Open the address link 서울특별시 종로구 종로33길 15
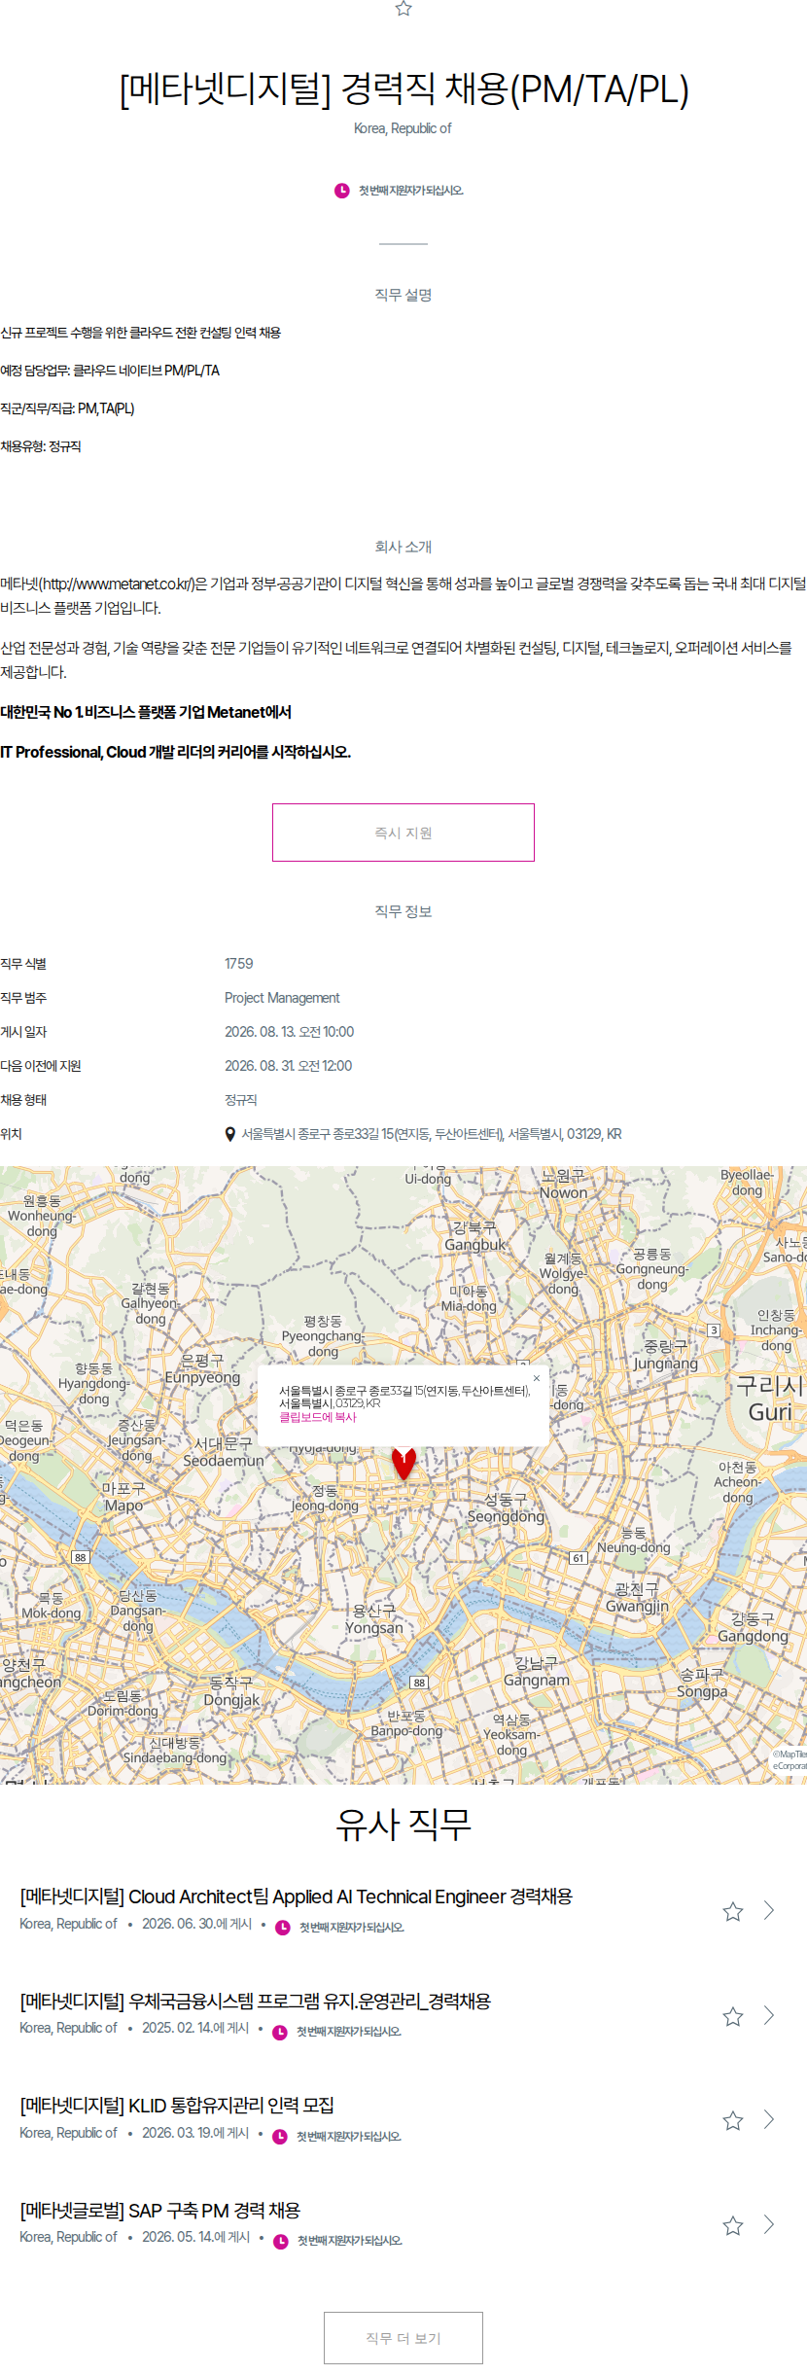Screen dimensions: 807x2375 432,1134
